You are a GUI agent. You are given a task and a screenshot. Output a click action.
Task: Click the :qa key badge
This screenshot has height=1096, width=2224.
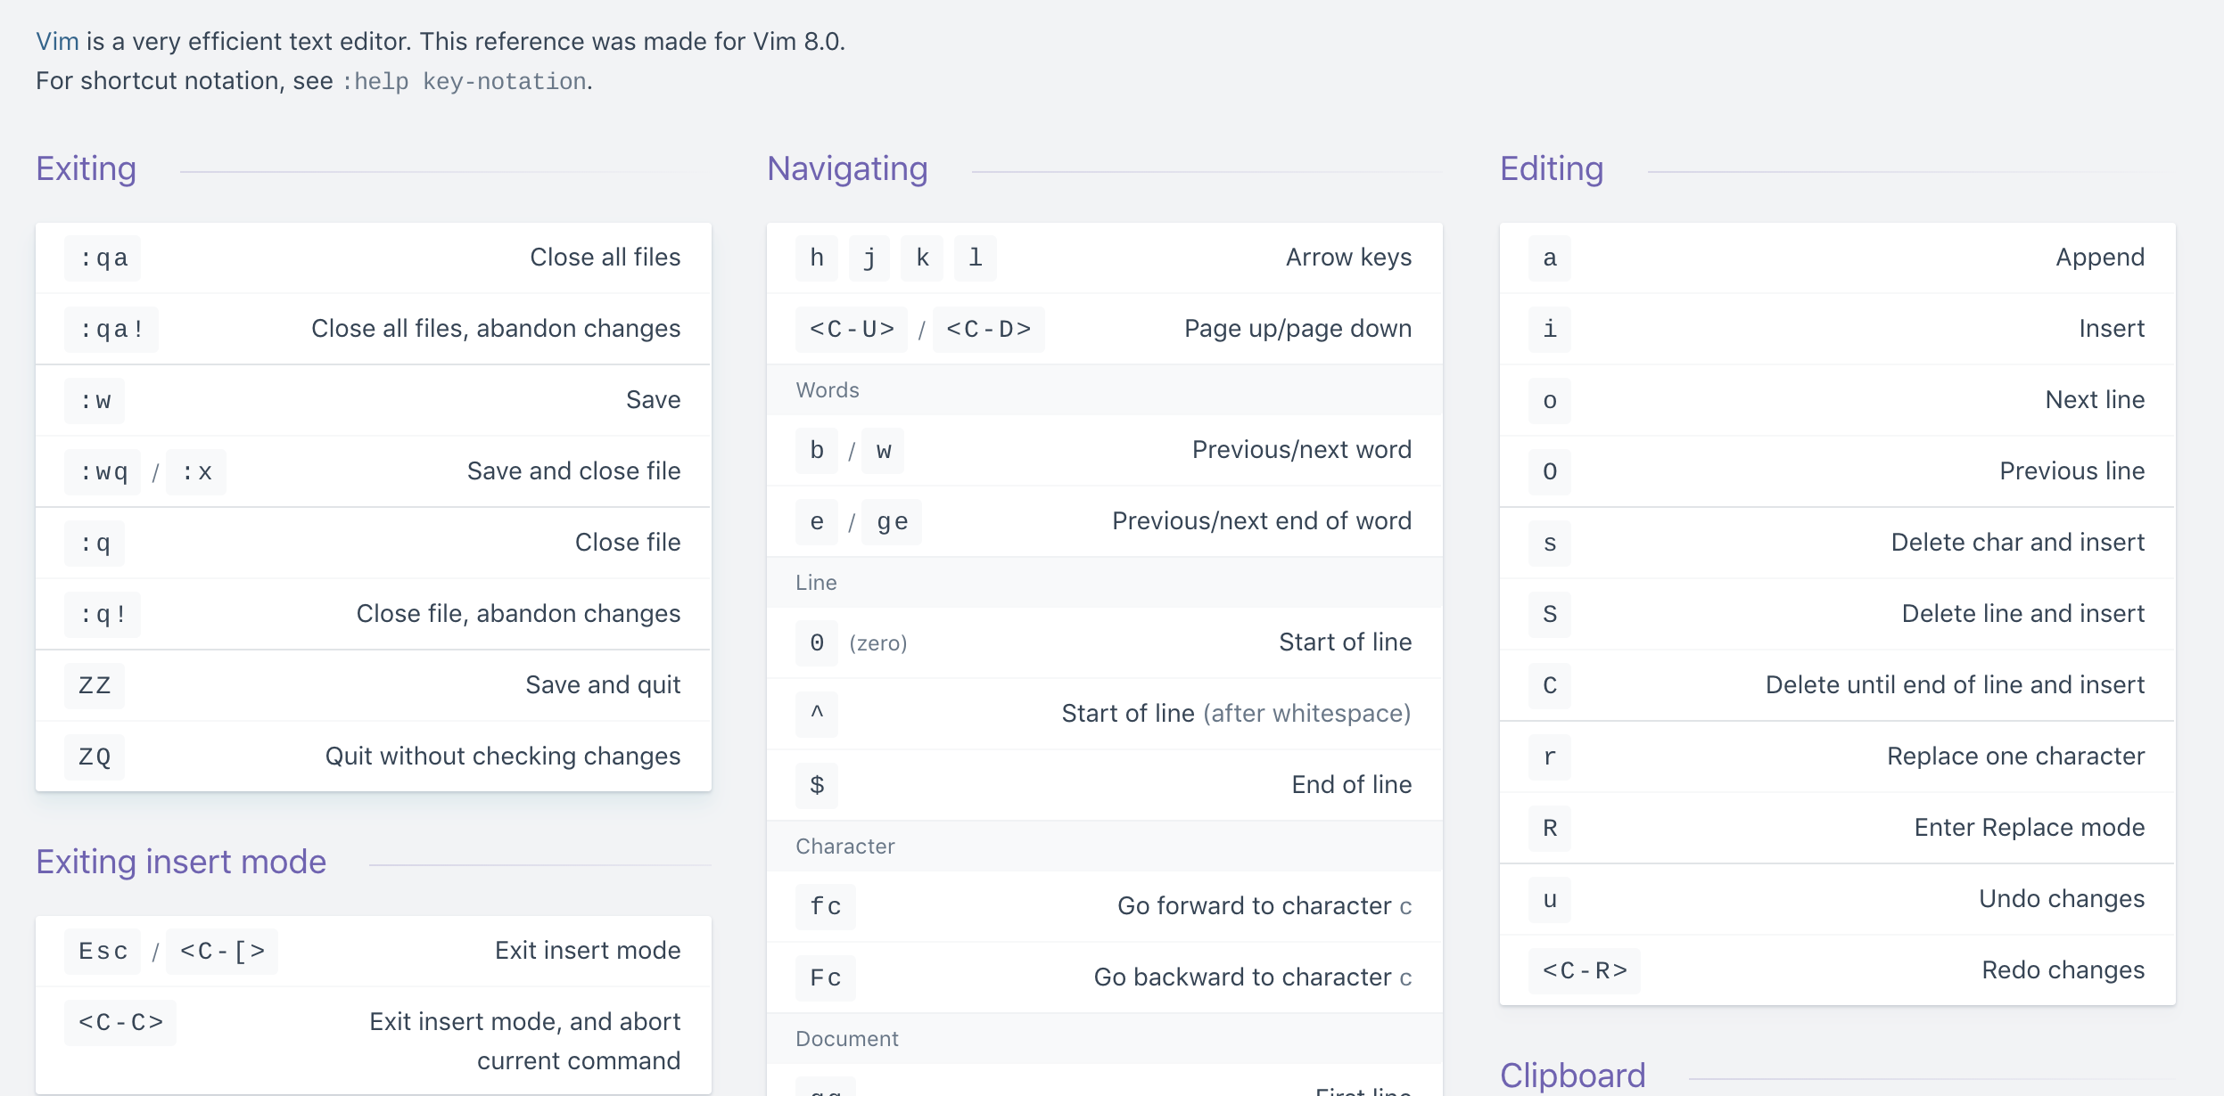[x=103, y=258]
